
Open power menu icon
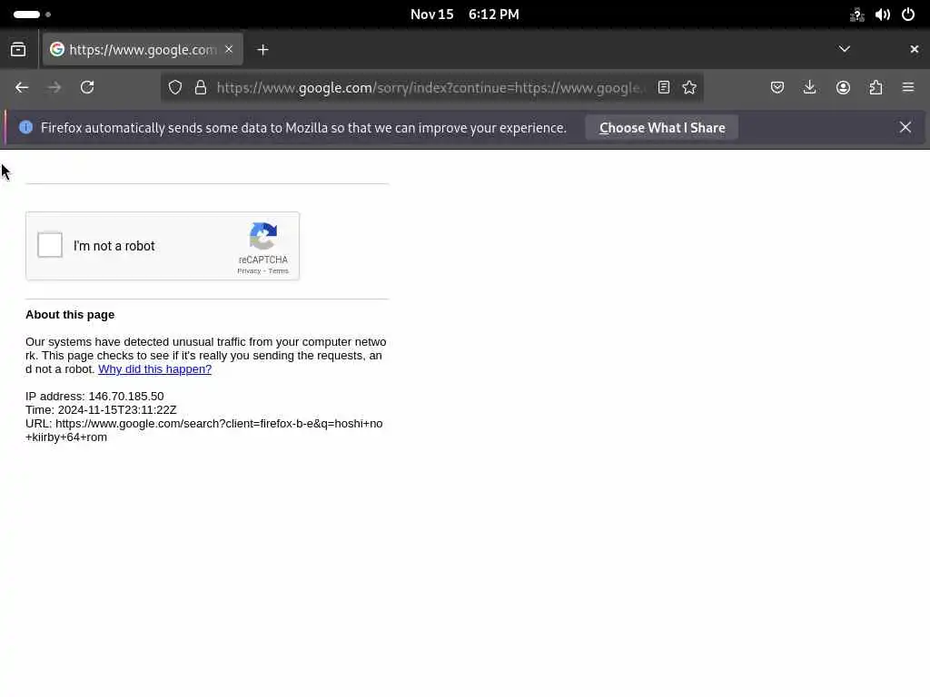click(x=908, y=15)
